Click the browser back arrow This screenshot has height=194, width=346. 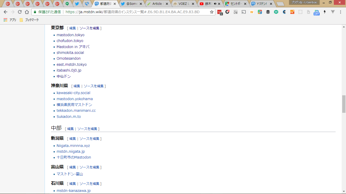5,12
